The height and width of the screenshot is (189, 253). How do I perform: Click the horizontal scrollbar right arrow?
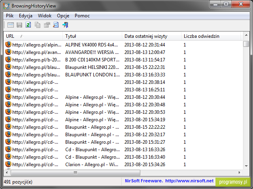pos(240,172)
